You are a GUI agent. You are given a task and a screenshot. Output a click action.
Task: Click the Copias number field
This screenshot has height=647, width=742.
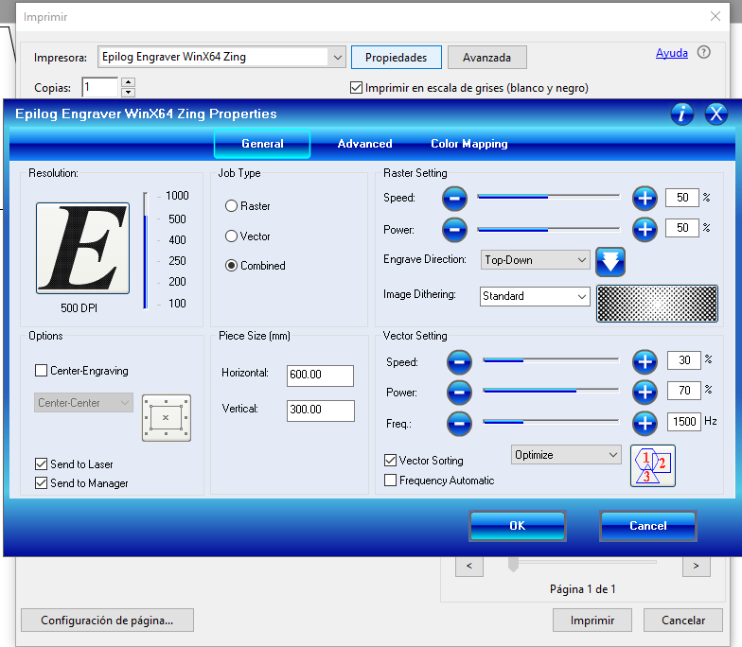(x=100, y=87)
